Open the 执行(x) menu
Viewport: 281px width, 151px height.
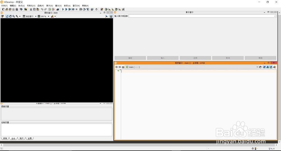coord(22,6)
